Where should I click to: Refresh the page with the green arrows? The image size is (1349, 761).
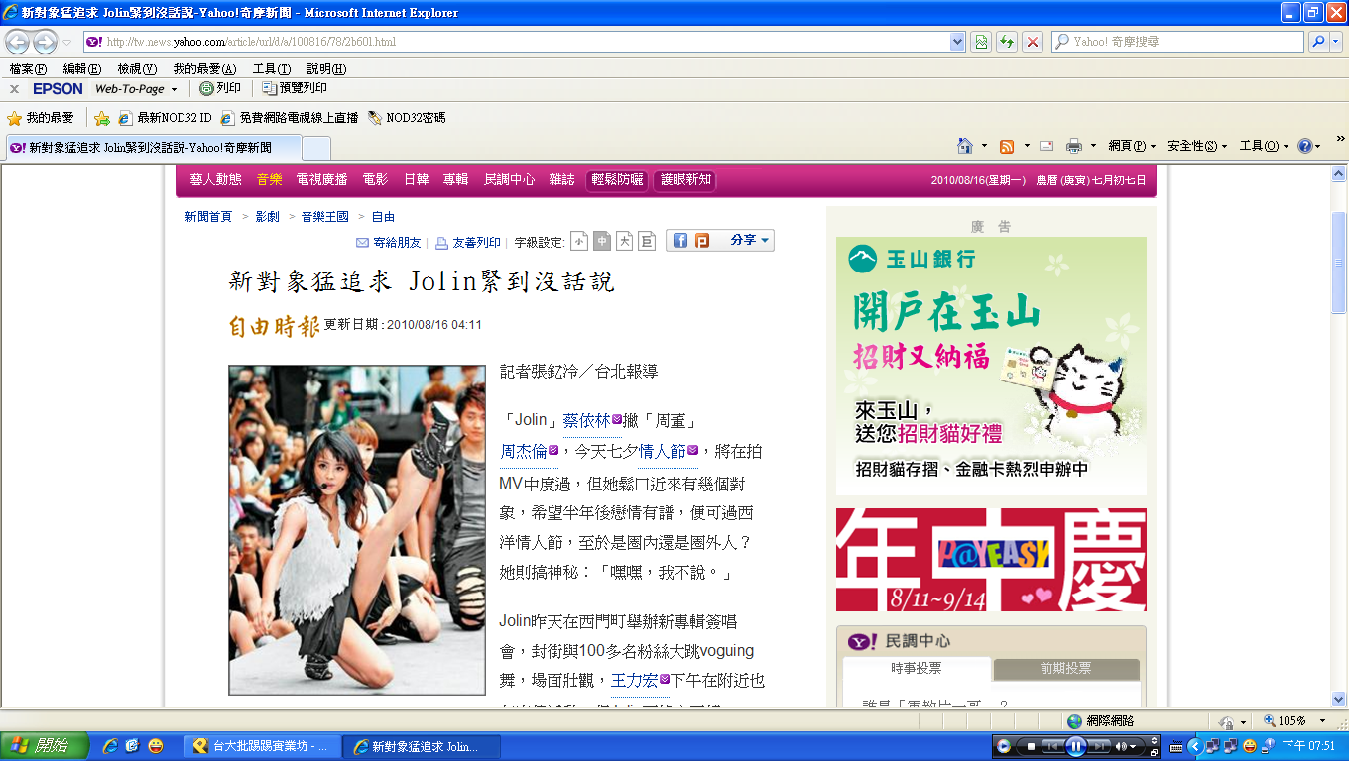[1007, 42]
